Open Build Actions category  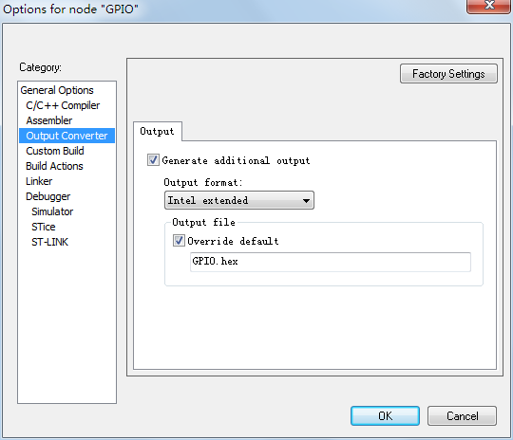tap(54, 166)
